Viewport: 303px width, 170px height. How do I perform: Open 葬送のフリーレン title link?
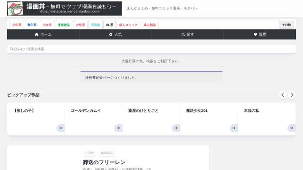[104, 162]
